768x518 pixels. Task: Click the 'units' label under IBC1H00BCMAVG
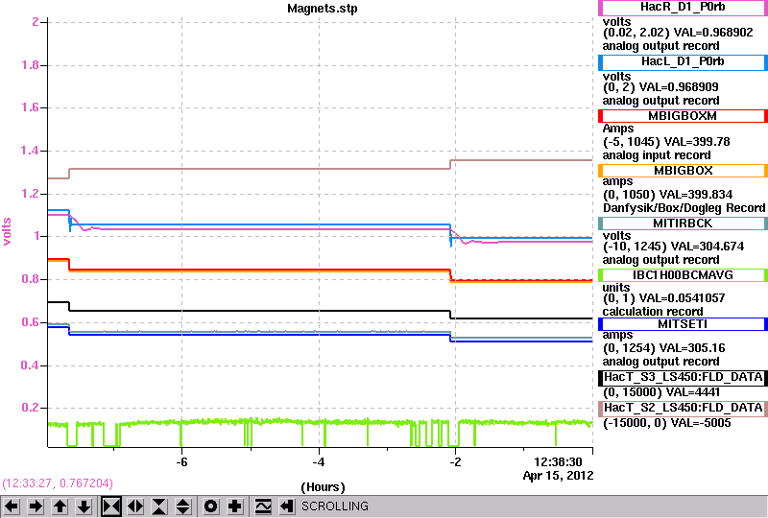coord(616,288)
